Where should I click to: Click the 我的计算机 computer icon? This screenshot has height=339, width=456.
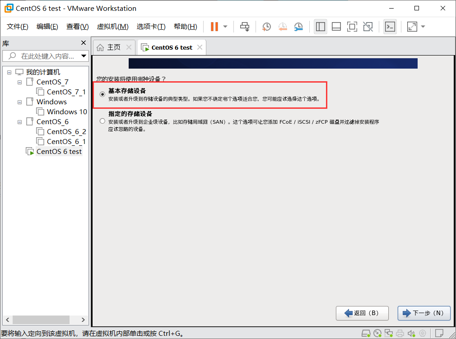[19, 72]
